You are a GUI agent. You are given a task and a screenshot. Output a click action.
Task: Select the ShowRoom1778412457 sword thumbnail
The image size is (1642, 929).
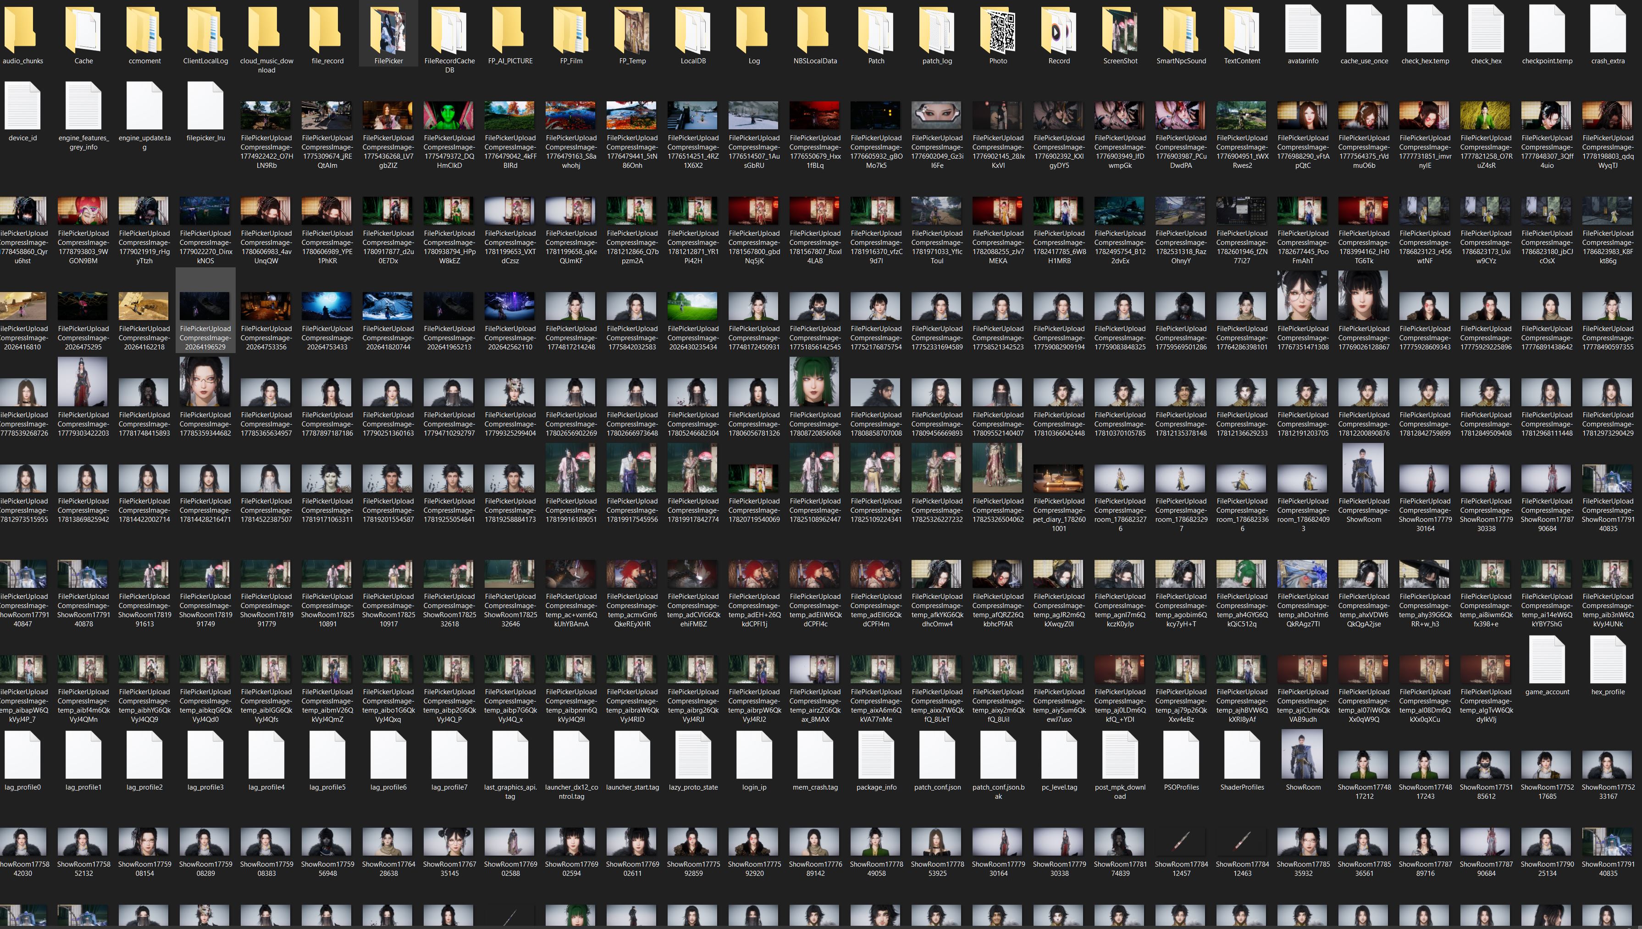pyautogui.click(x=1181, y=842)
